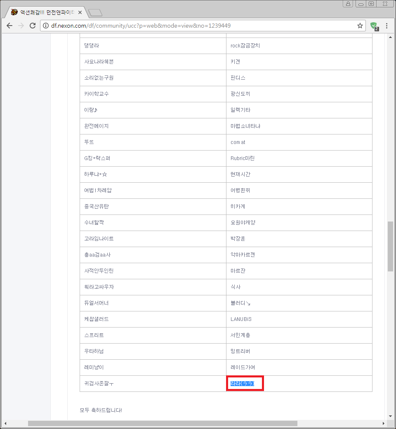Image resolution: width=396 pixels, height=429 pixels.
Task: Click the scroll down arrow at bottom right
Action: [390, 416]
